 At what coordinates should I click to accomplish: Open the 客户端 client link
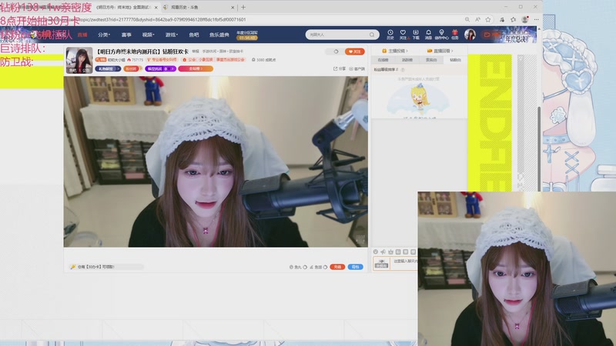(357, 68)
